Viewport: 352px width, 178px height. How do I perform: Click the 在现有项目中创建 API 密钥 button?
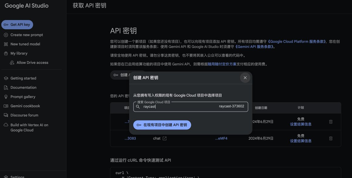[162, 125]
